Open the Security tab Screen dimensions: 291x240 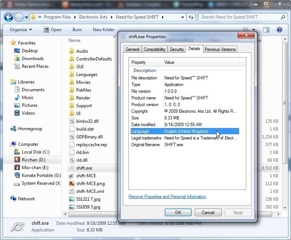pos(177,49)
